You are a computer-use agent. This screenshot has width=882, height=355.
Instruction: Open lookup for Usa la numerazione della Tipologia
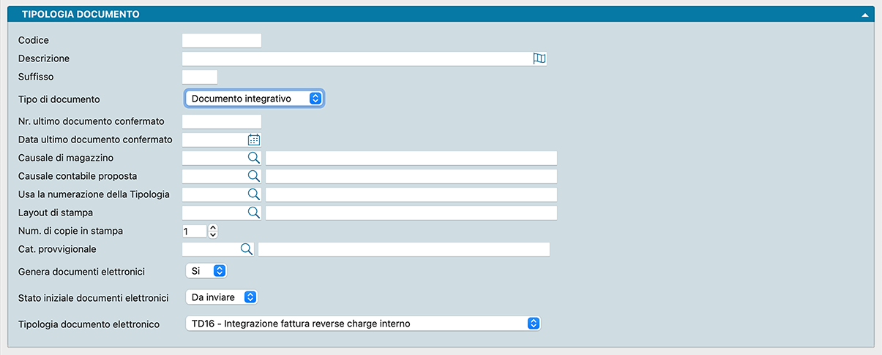click(x=253, y=194)
